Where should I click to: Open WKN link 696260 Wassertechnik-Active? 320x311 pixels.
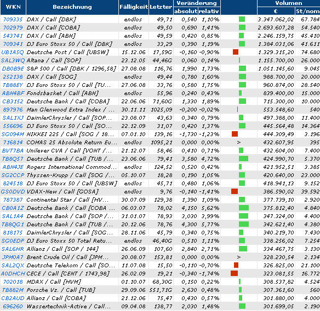click(x=13, y=306)
